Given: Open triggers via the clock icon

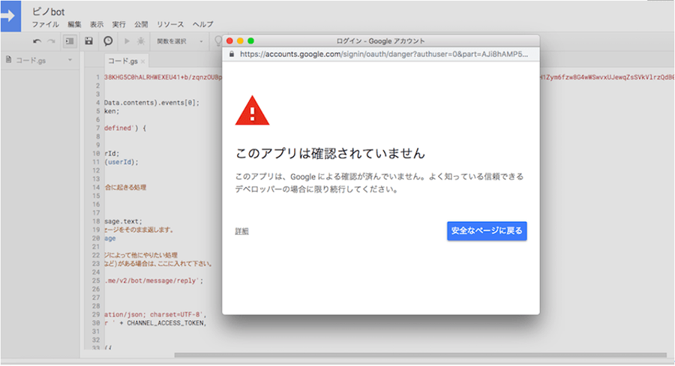Looking at the screenshot, I should [108, 41].
